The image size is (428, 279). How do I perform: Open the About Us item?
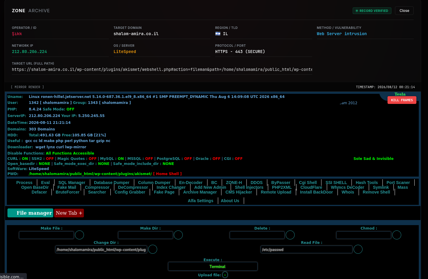coord(230,201)
